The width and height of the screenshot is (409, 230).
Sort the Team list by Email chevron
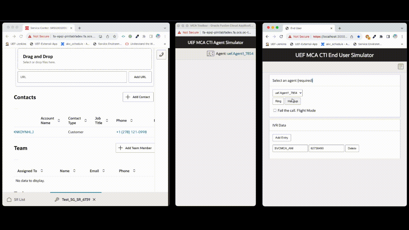tap(103, 171)
